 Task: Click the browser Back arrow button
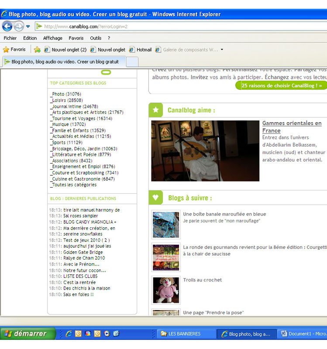point(7,26)
